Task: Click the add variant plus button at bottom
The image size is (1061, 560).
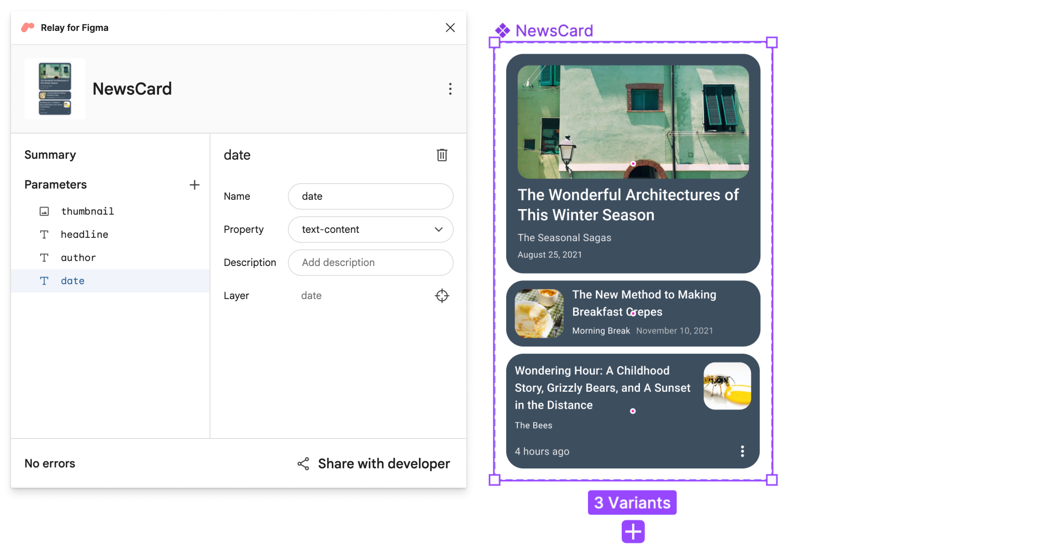Action: (x=632, y=530)
